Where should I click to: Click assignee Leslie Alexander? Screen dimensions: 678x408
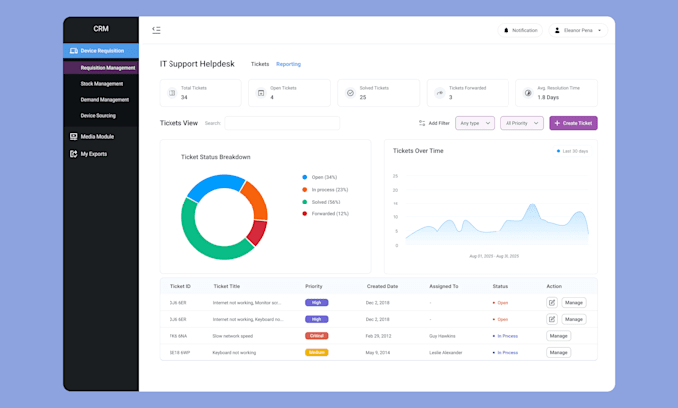point(446,352)
